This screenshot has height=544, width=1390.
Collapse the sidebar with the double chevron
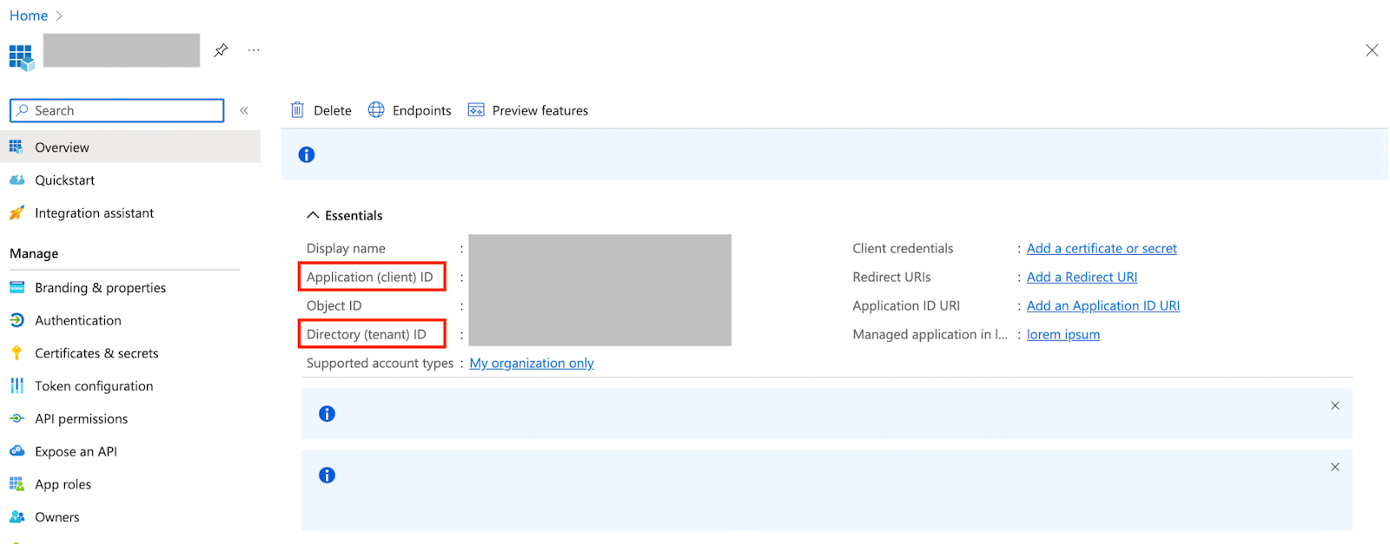[244, 110]
